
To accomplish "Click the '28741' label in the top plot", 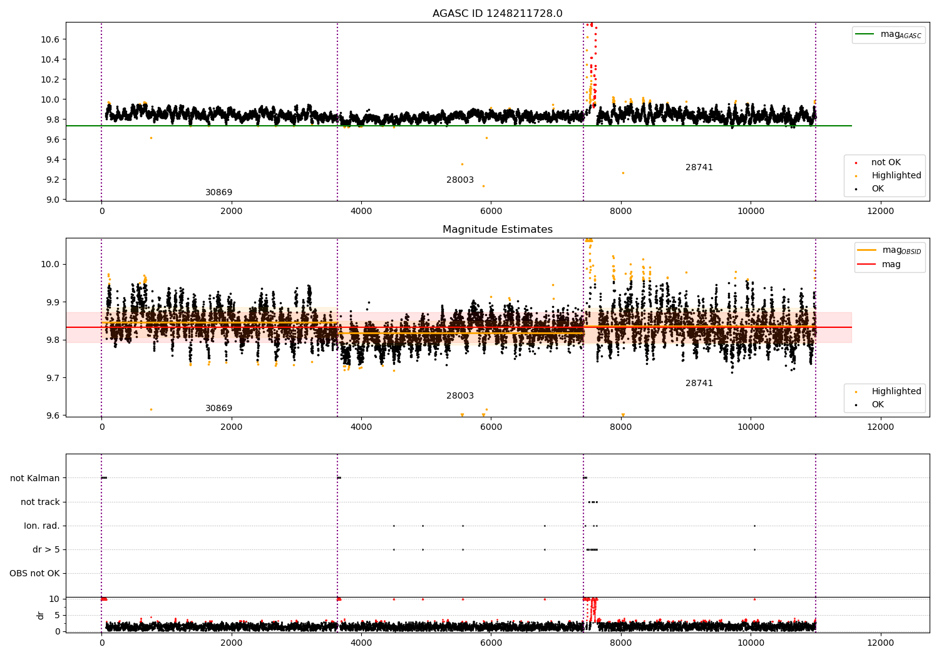I will 699,168.
